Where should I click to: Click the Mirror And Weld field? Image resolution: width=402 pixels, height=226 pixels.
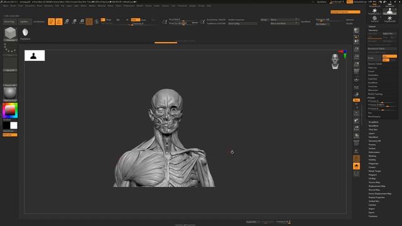[285, 24]
